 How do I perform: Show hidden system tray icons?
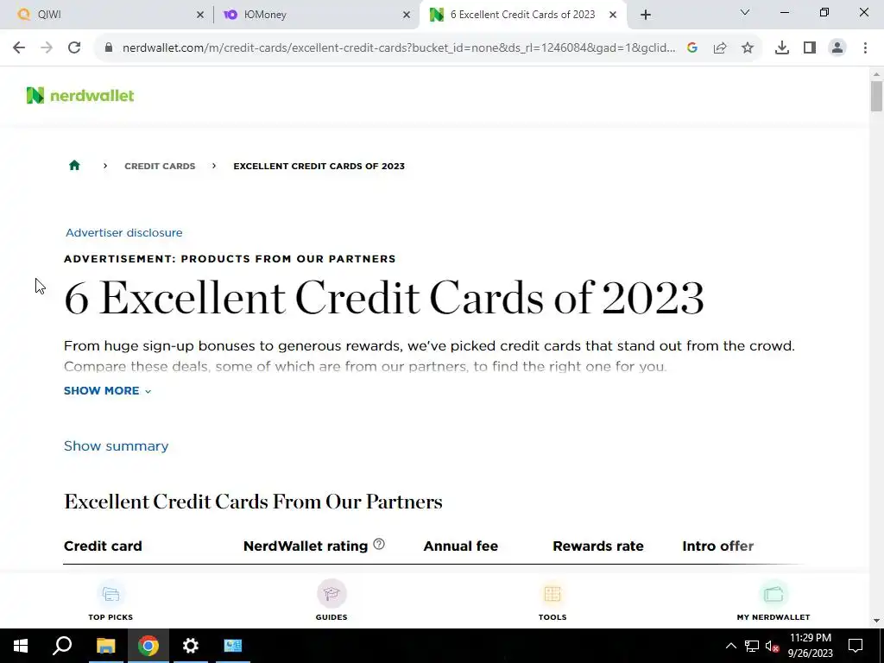coord(731,646)
